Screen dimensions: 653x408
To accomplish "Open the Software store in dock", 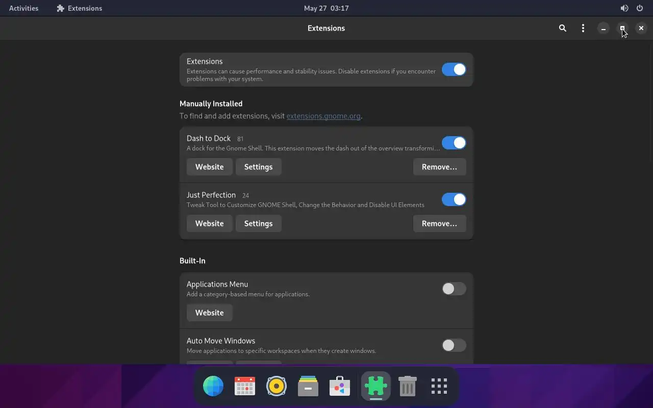I will coord(340,386).
